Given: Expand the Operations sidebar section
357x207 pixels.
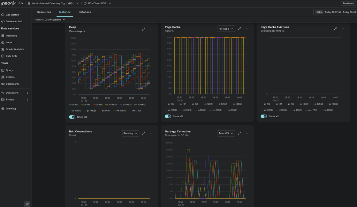Looking at the screenshot, I should [x=13, y=93].
